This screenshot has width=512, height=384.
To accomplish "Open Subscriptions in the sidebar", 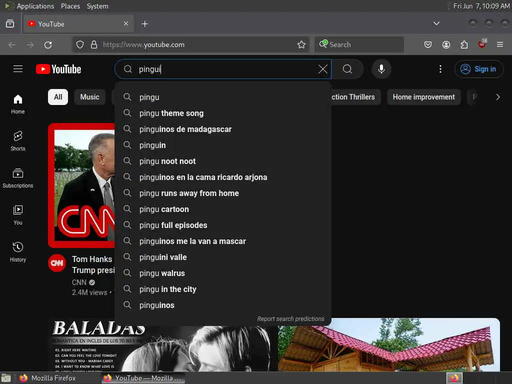I will coord(18,178).
